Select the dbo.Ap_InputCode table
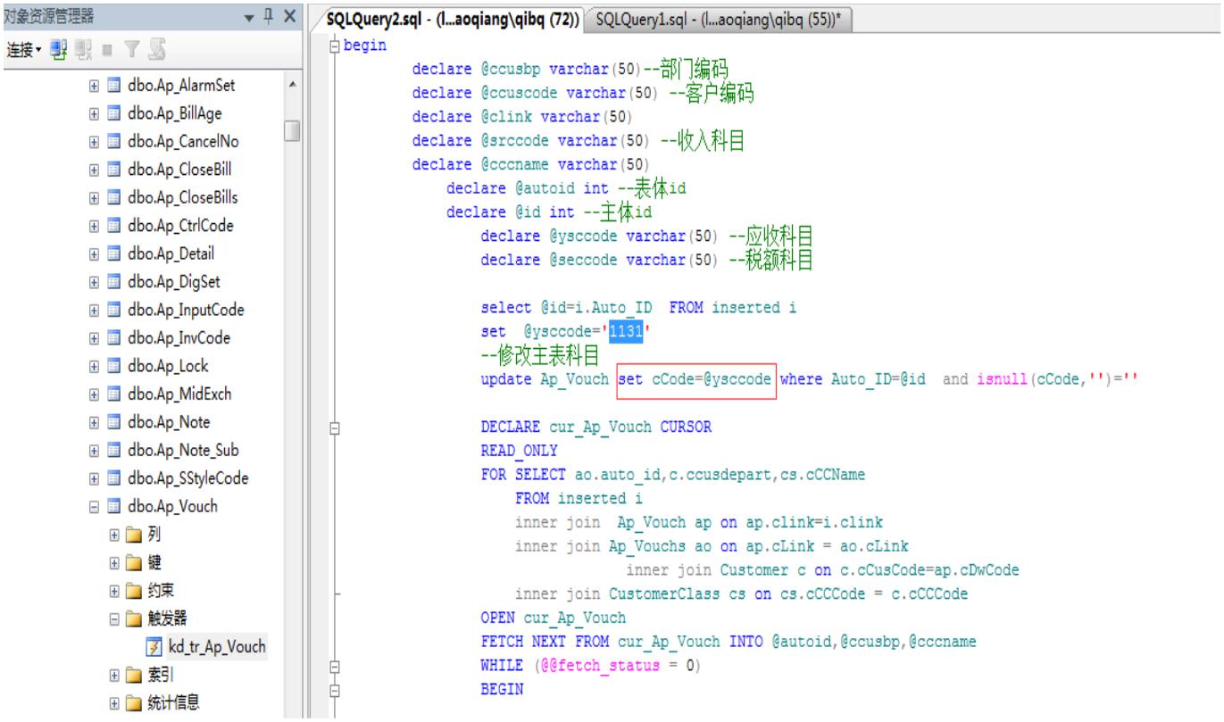Screen dimensions: 1224x722 186,310
